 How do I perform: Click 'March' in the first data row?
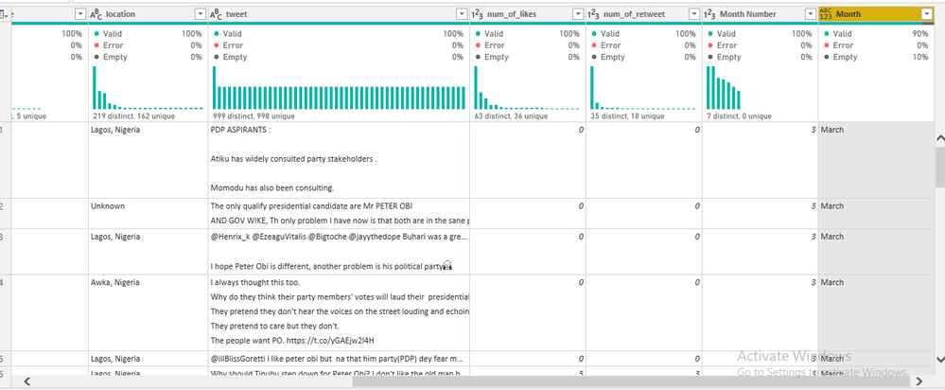pyautogui.click(x=831, y=130)
